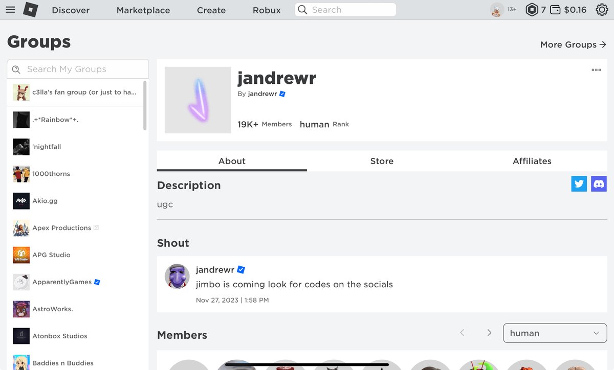The height and width of the screenshot is (370, 614).
Task: Switch to the Store tab
Action: point(382,161)
